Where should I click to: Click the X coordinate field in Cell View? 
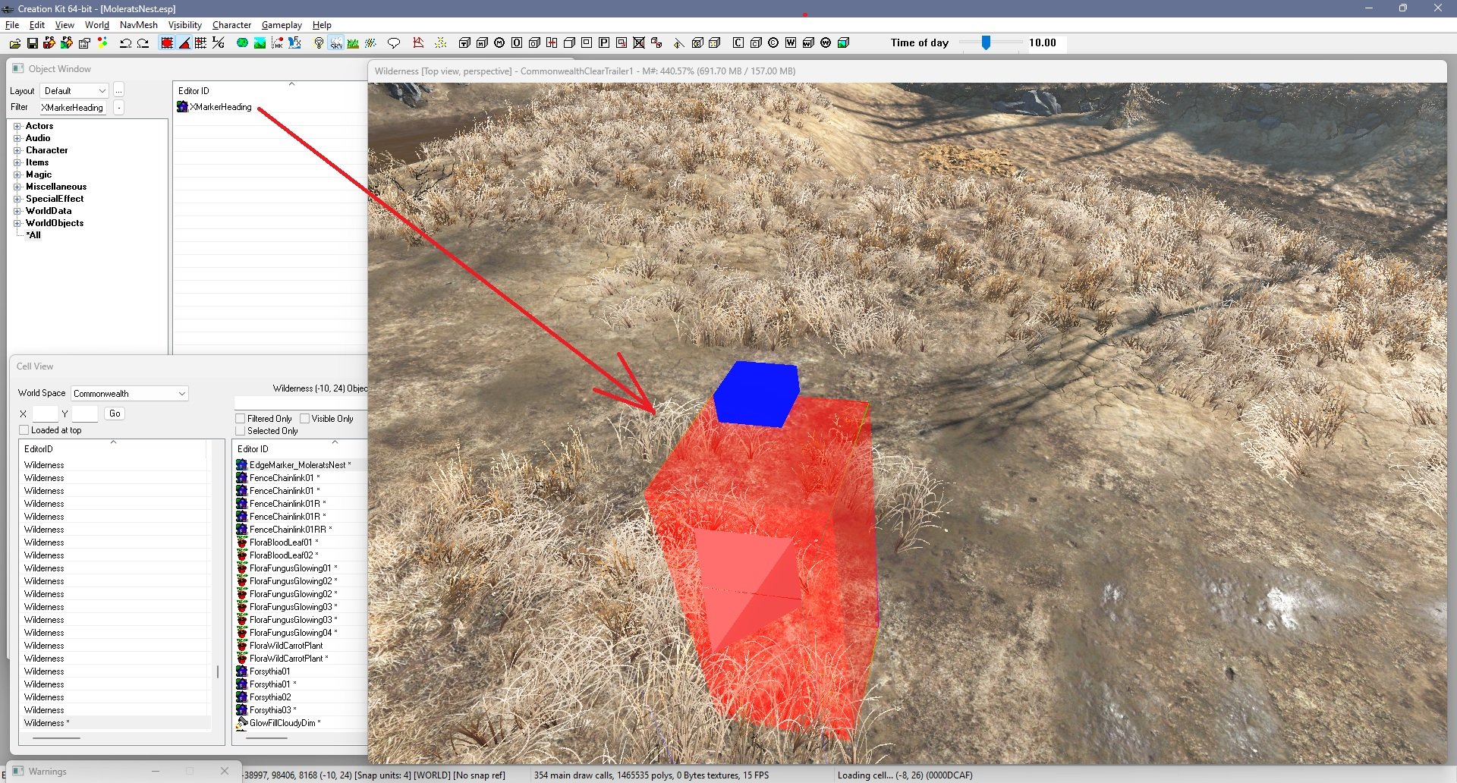[45, 414]
